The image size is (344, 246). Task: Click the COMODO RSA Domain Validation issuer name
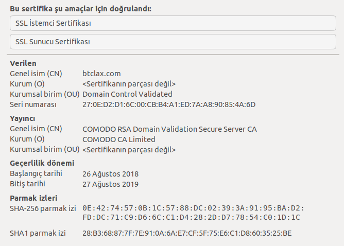pos(169,129)
